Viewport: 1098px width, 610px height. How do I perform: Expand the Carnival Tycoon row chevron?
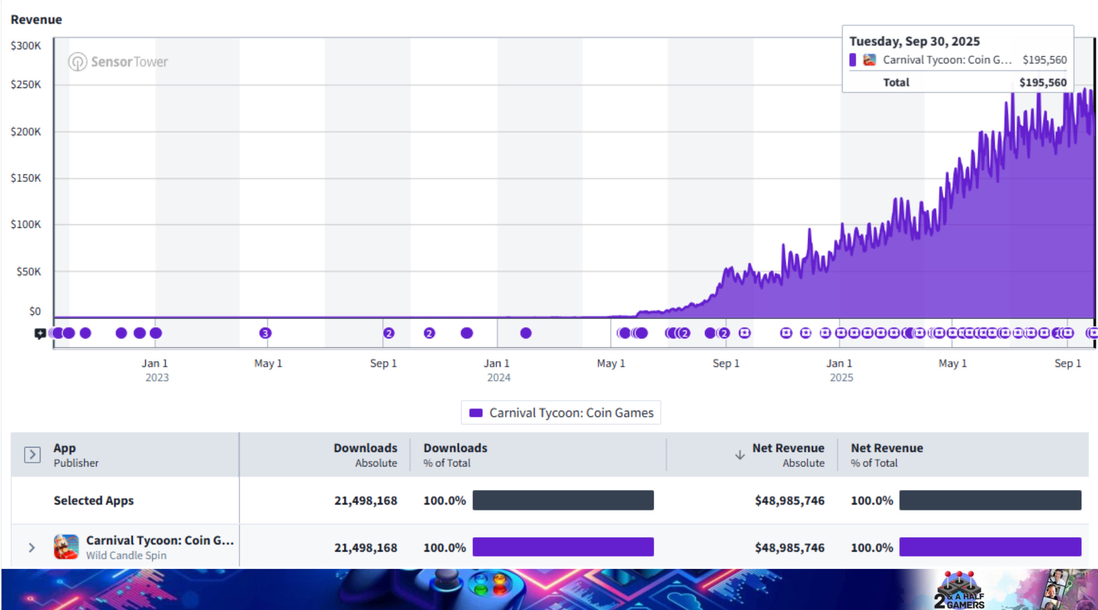pyautogui.click(x=32, y=547)
